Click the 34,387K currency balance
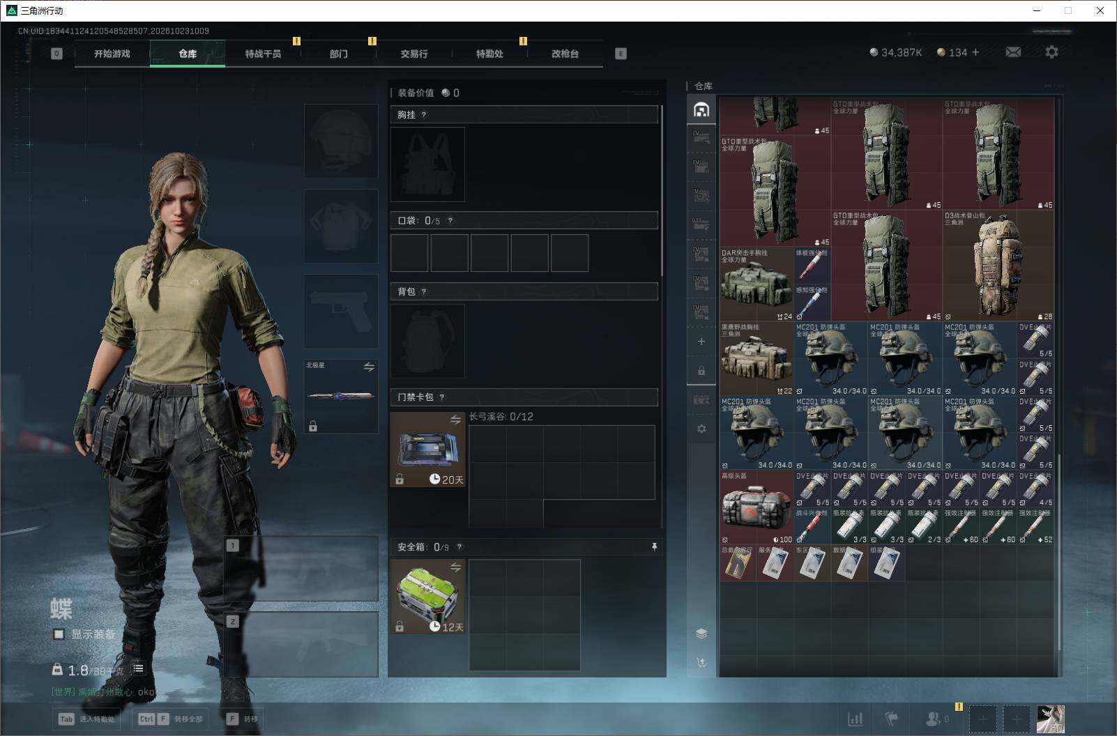 [896, 52]
